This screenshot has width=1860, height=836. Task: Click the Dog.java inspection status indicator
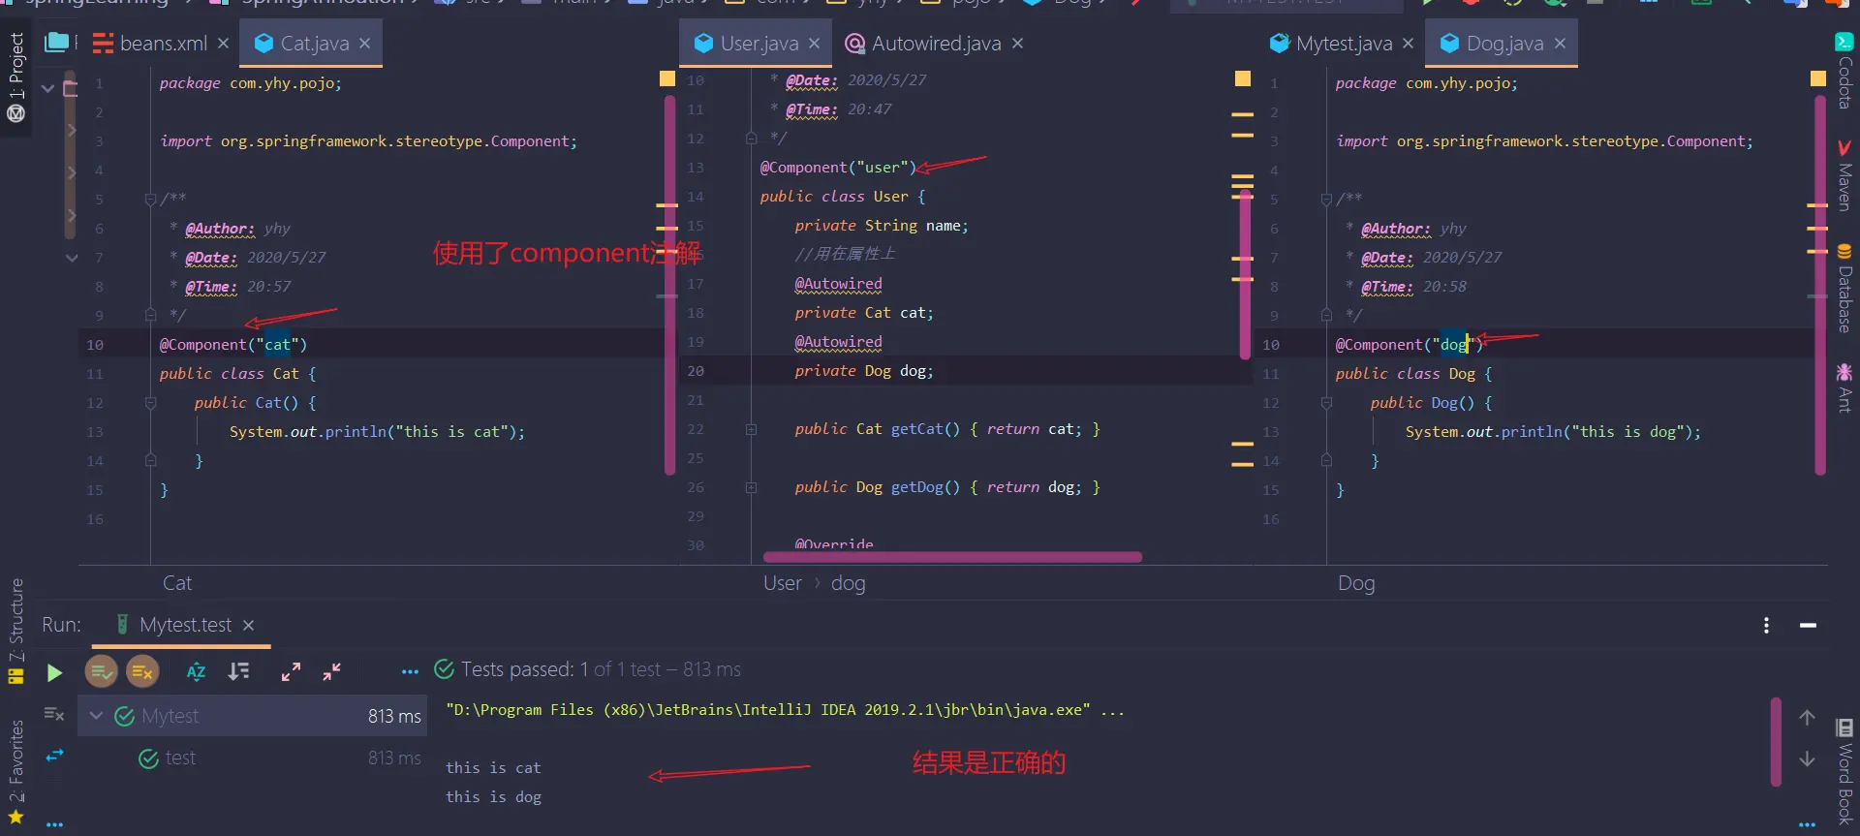tap(1818, 79)
